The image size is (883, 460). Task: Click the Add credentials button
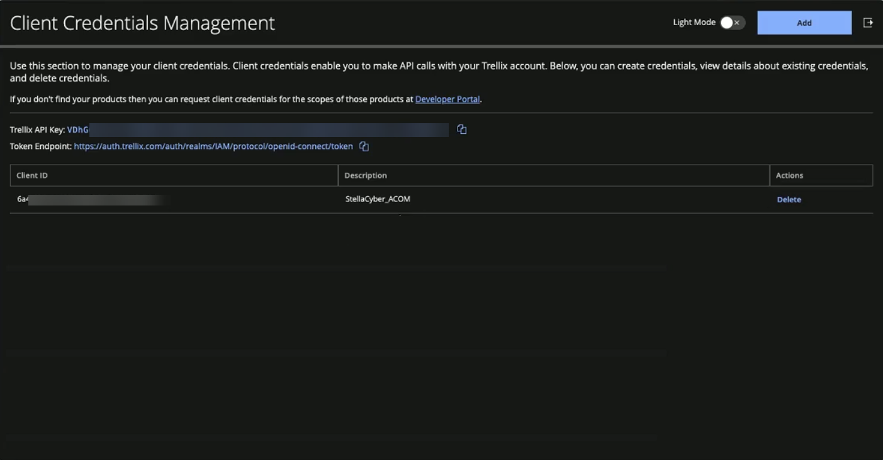point(804,23)
